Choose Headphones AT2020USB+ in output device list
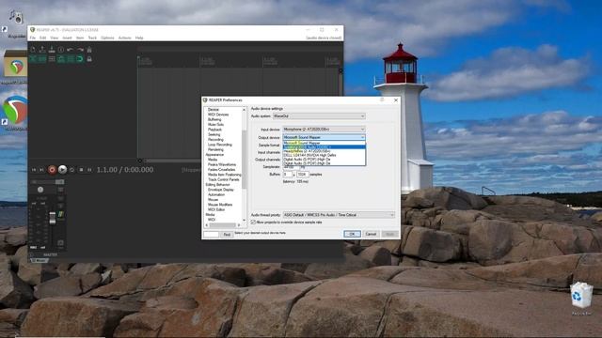Viewport: 602px width, 338px height. pyautogui.click(x=324, y=151)
